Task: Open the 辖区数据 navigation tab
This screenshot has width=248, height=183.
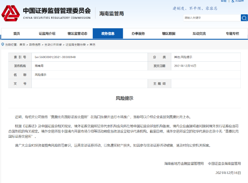Action: tap(169, 34)
